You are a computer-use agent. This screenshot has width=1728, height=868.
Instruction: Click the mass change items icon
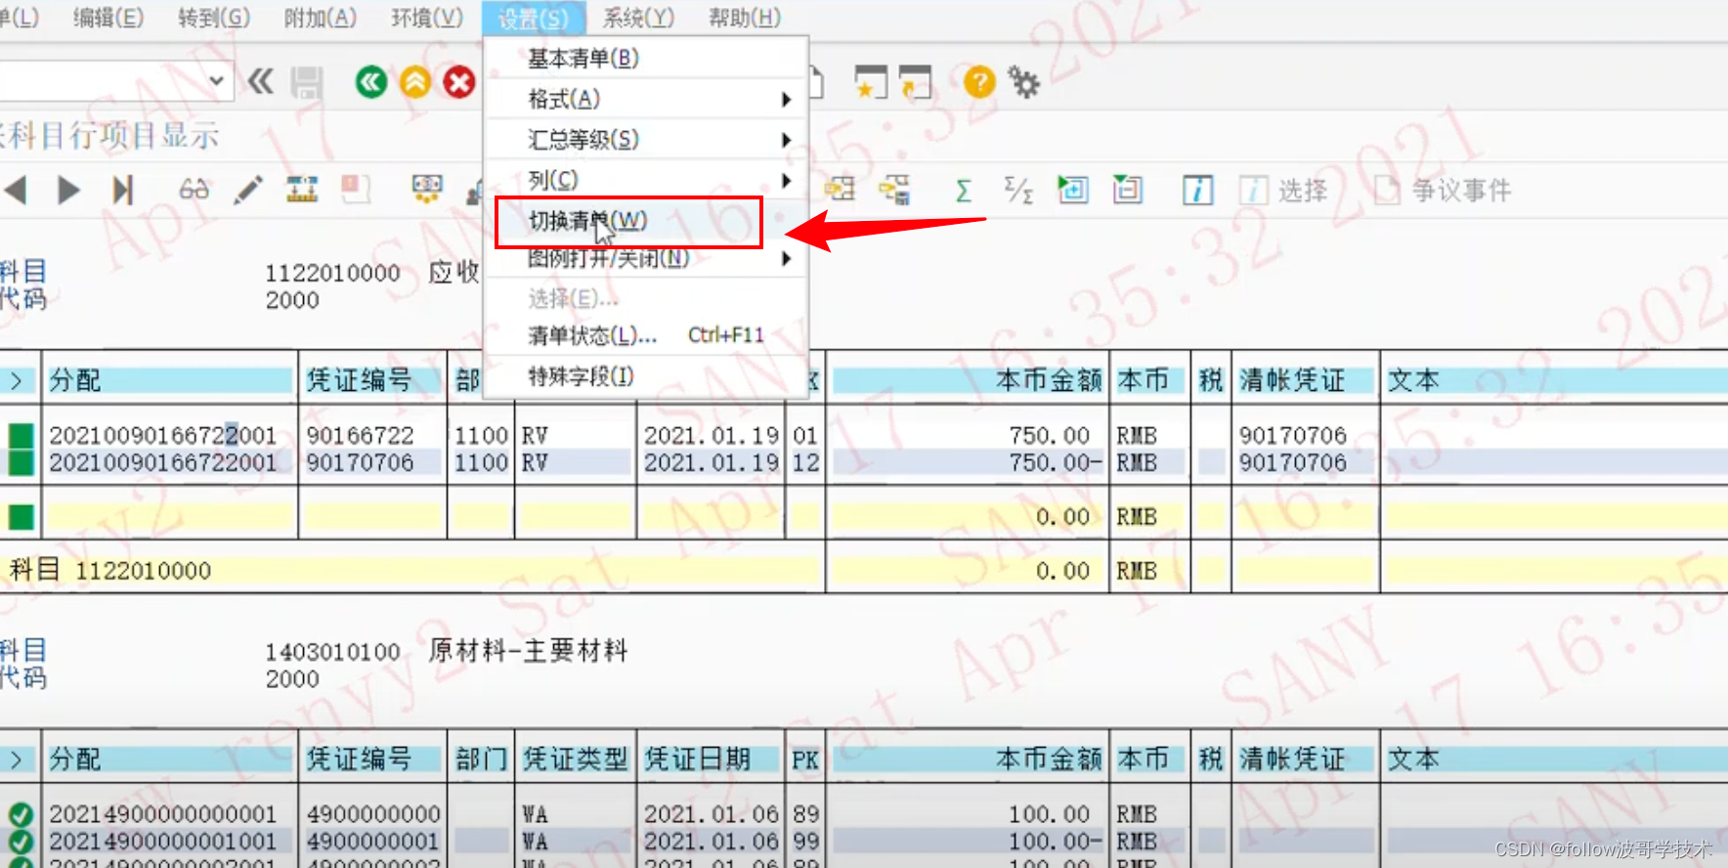coord(302,189)
